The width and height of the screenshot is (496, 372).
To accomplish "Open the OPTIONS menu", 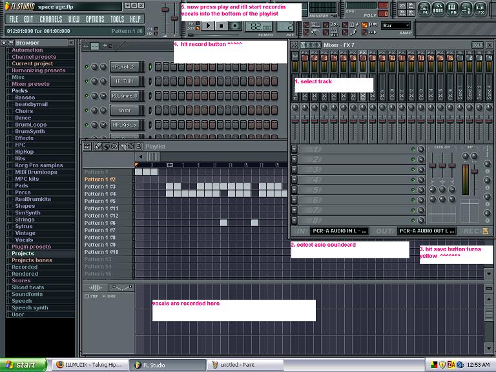I will tap(95, 19).
